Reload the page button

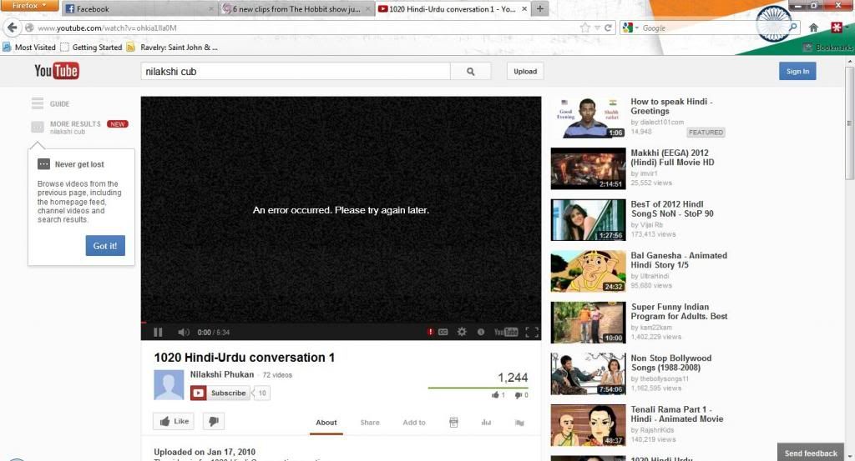click(x=608, y=28)
